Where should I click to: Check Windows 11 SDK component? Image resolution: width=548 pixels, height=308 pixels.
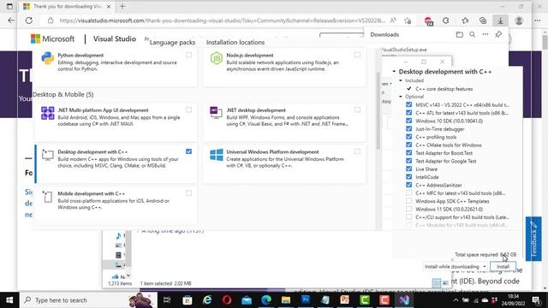[409, 209]
